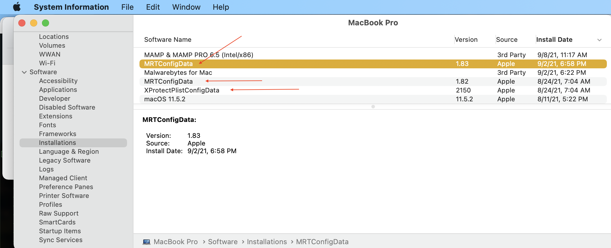Select the macOS 11.5.2 row

373,99
